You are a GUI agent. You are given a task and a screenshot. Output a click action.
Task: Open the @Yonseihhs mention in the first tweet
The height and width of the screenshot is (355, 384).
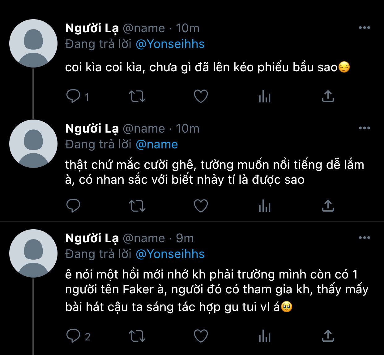pos(170,44)
